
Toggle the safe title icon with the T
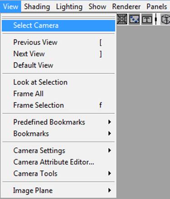[x=147, y=19]
